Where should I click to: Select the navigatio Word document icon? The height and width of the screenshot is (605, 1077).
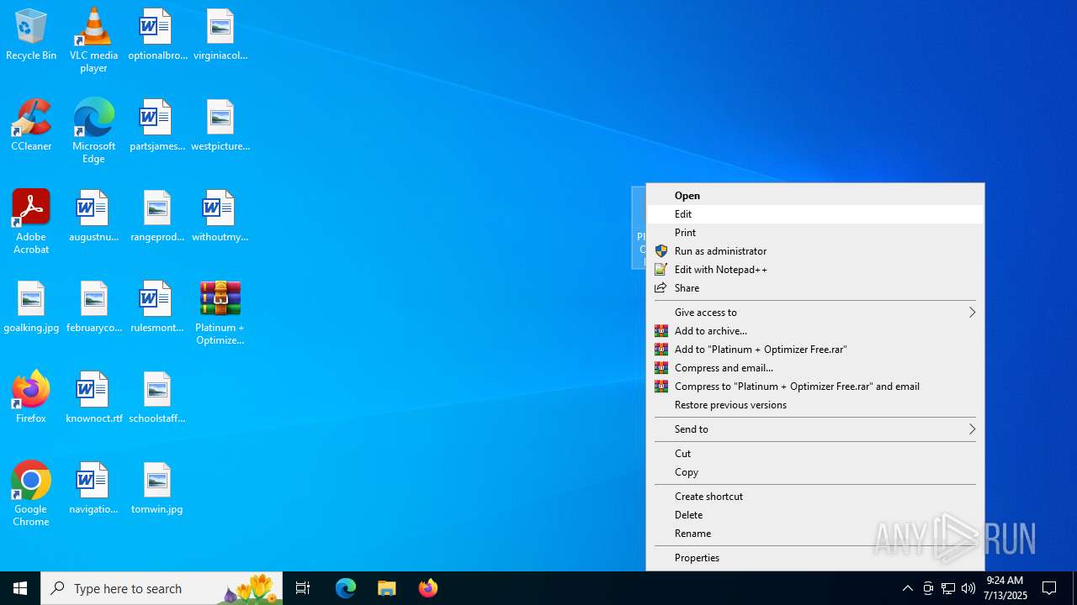pyautogui.click(x=93, y=489)
